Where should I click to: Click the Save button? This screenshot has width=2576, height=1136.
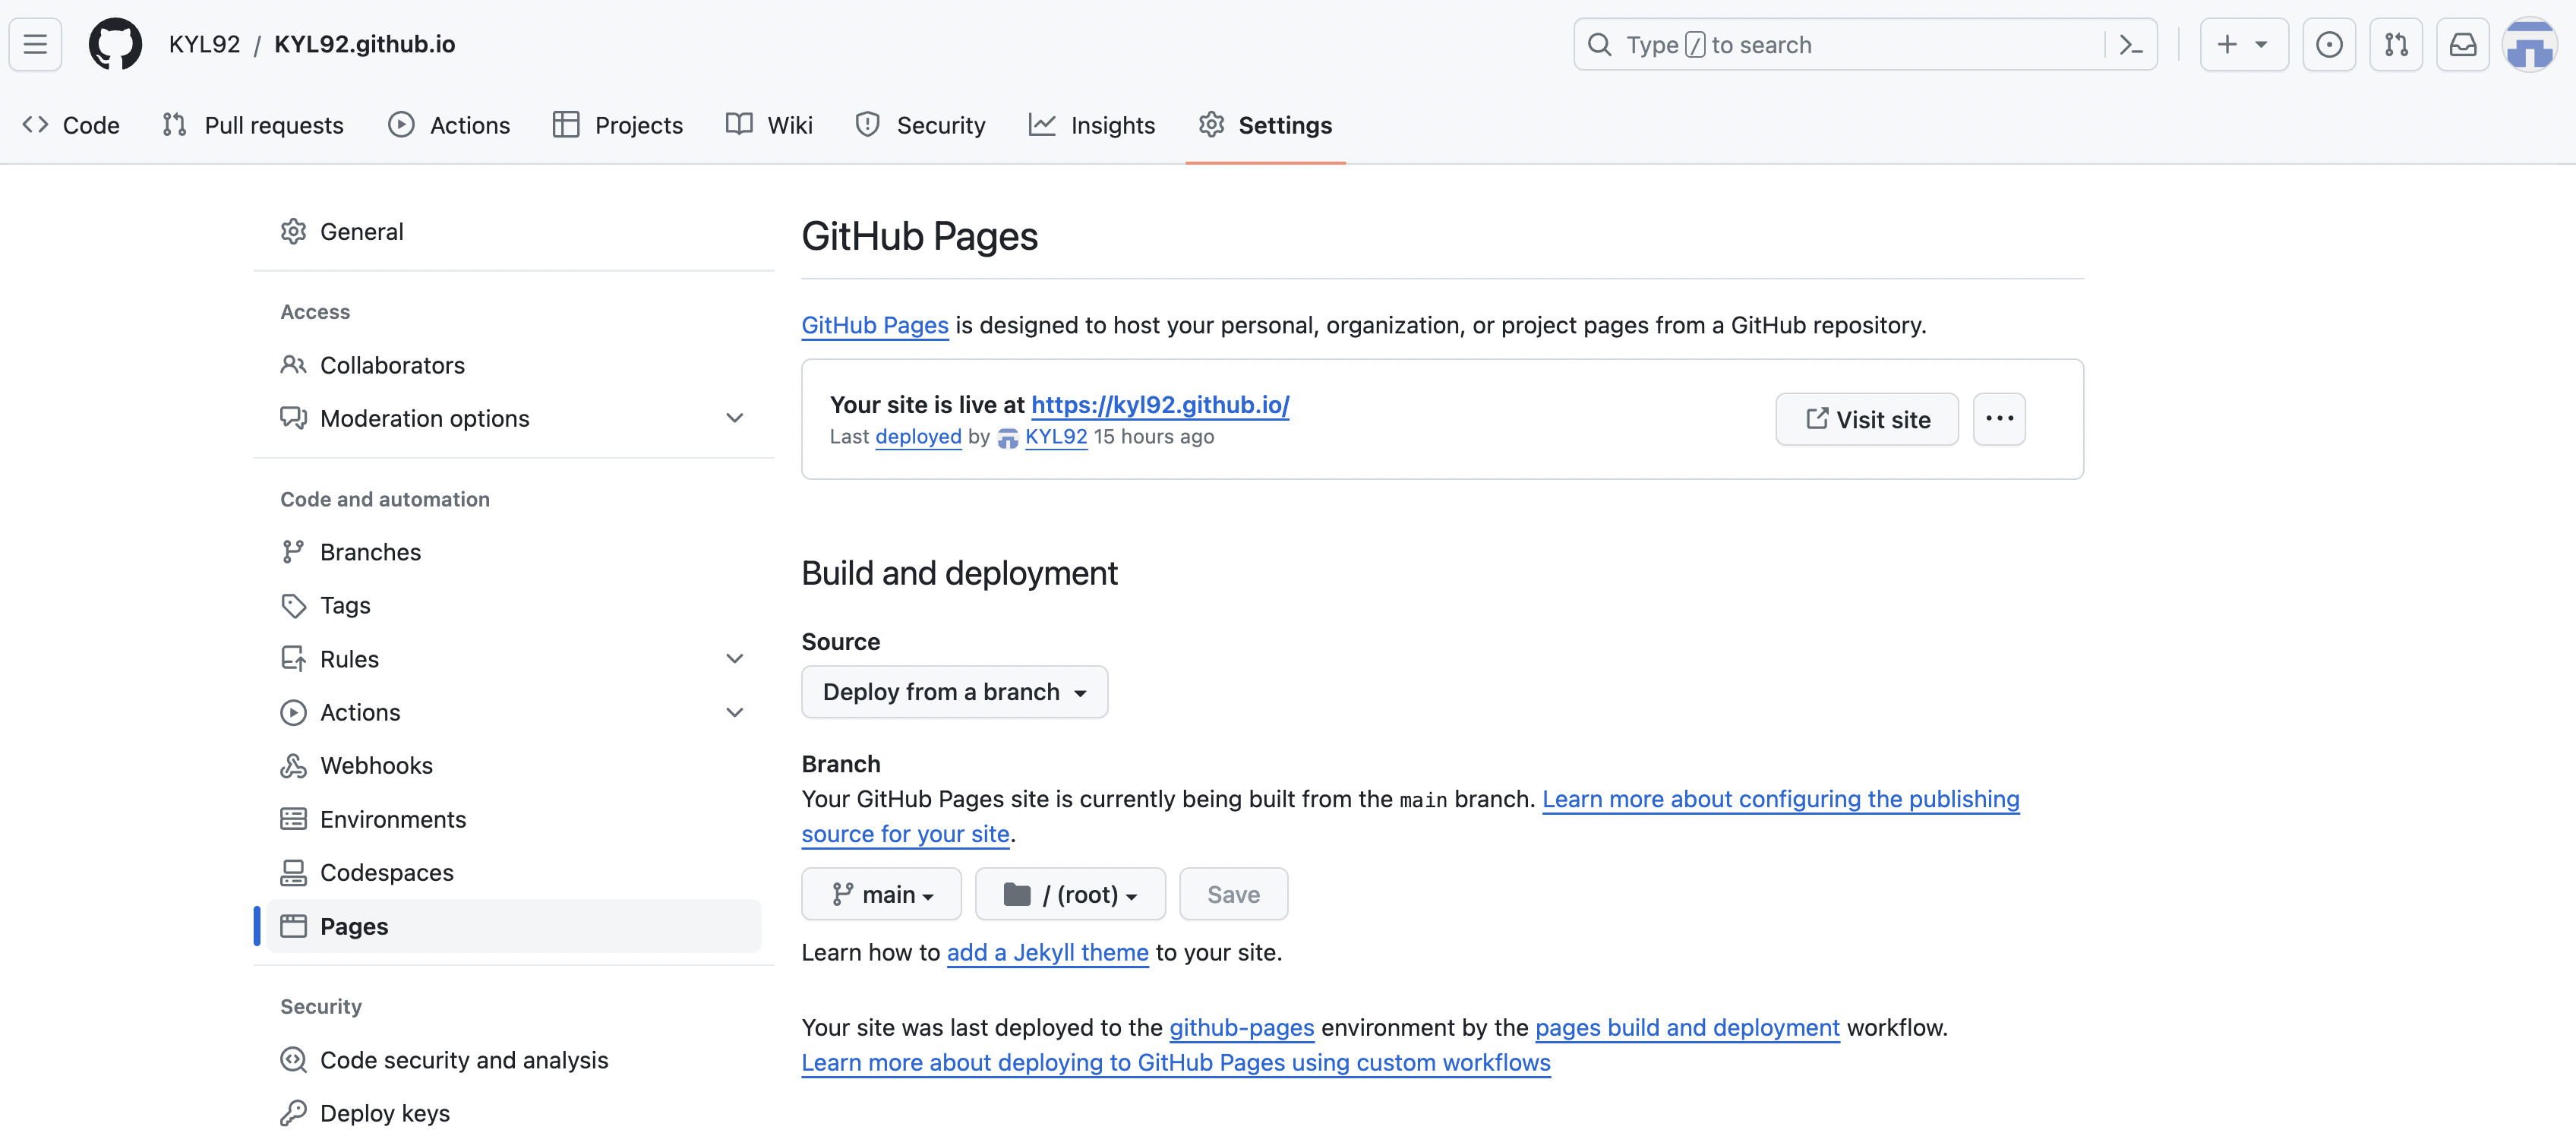click(1233, 894)
